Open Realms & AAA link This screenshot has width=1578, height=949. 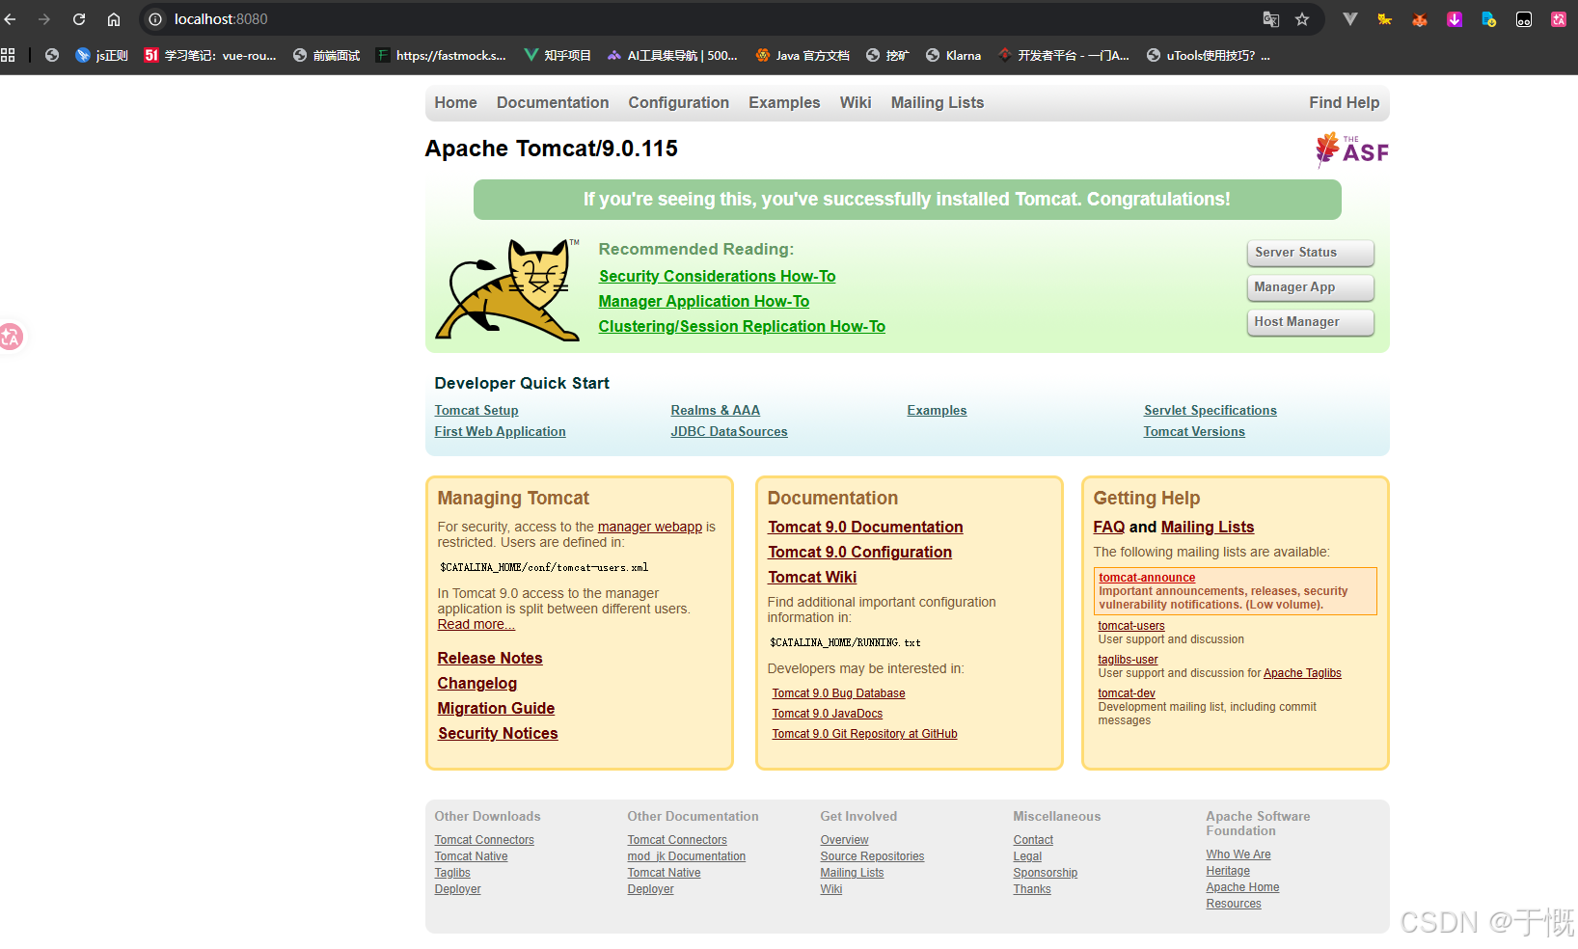pos(716,410)
